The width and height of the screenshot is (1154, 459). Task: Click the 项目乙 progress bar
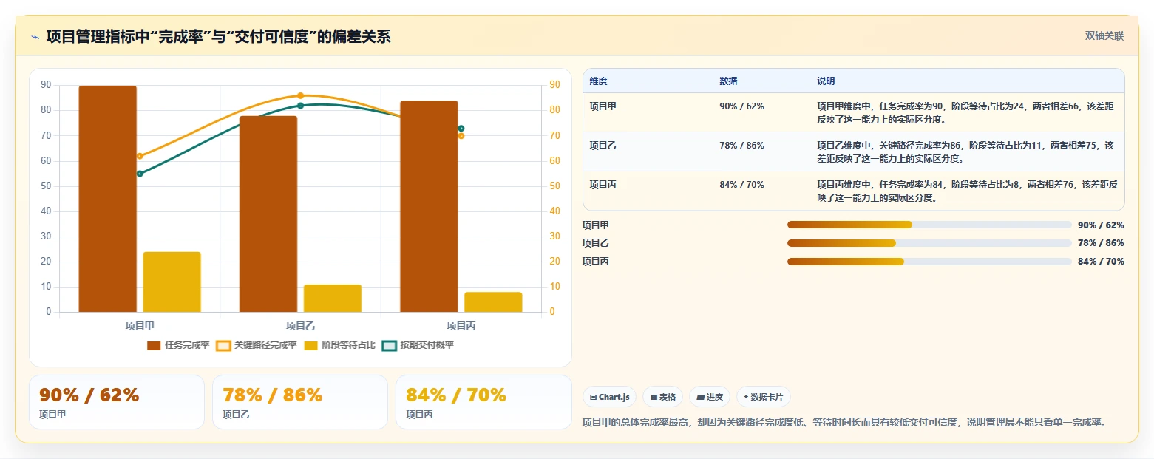pos(929,243)
